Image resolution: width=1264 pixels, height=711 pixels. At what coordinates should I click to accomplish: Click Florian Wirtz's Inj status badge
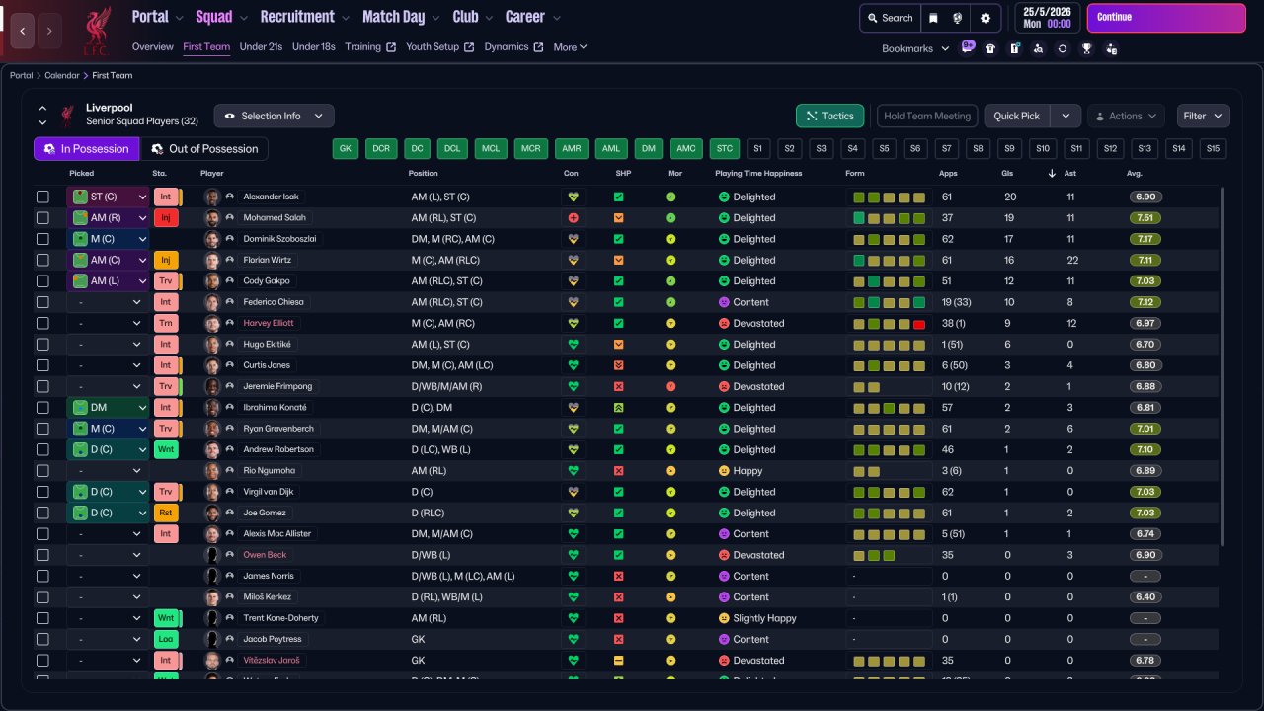tap(166, 260)
